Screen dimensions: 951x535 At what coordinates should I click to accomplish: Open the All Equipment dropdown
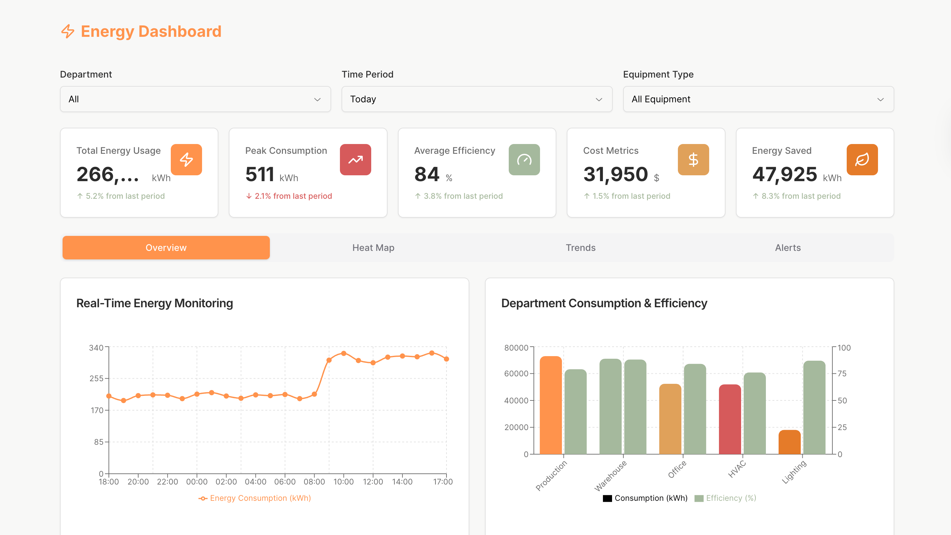pyautogui.click(x=758, y=99)
